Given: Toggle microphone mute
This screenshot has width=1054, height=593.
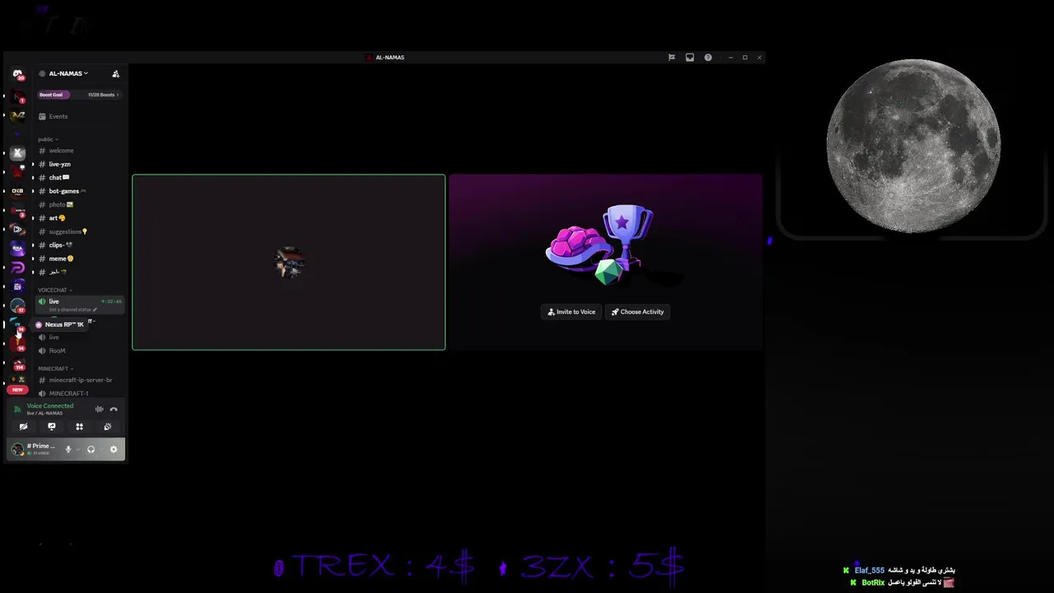Looking at the screenshot, I should (68, 449).
